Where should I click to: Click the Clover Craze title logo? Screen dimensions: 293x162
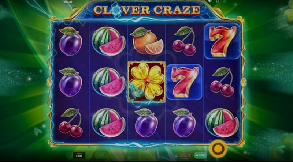click(x=146, y=10)
